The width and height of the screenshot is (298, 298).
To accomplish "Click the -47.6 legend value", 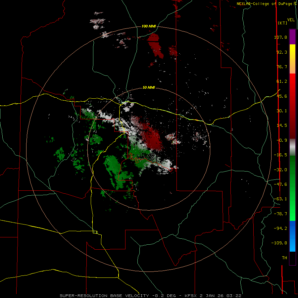I will coord(280,184).
